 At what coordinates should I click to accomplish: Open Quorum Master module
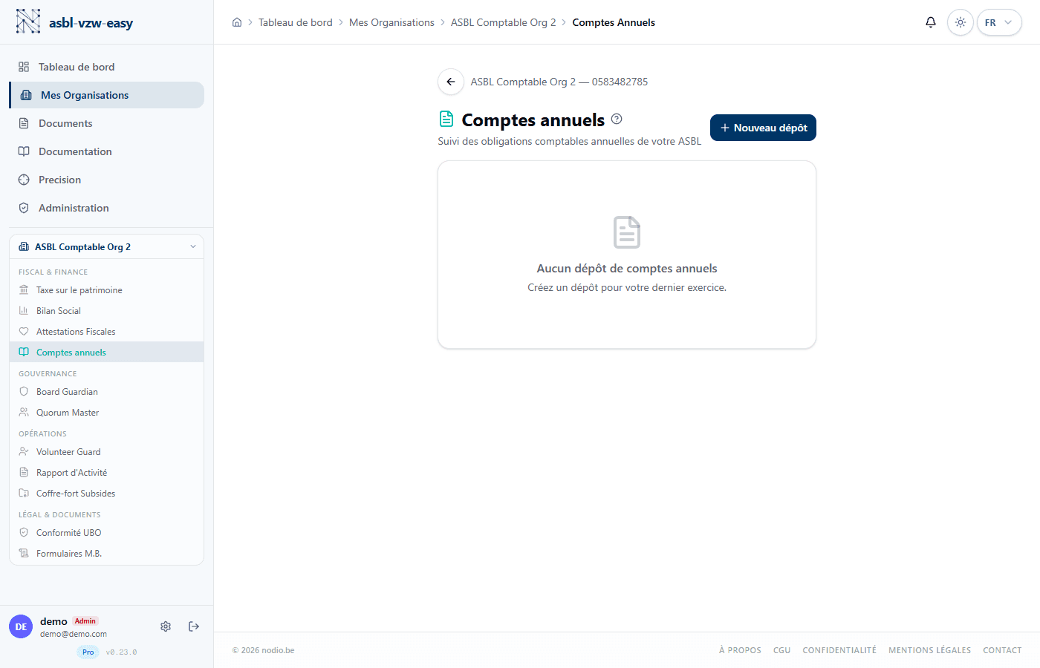pyautogui.click(x=106, y=413)
